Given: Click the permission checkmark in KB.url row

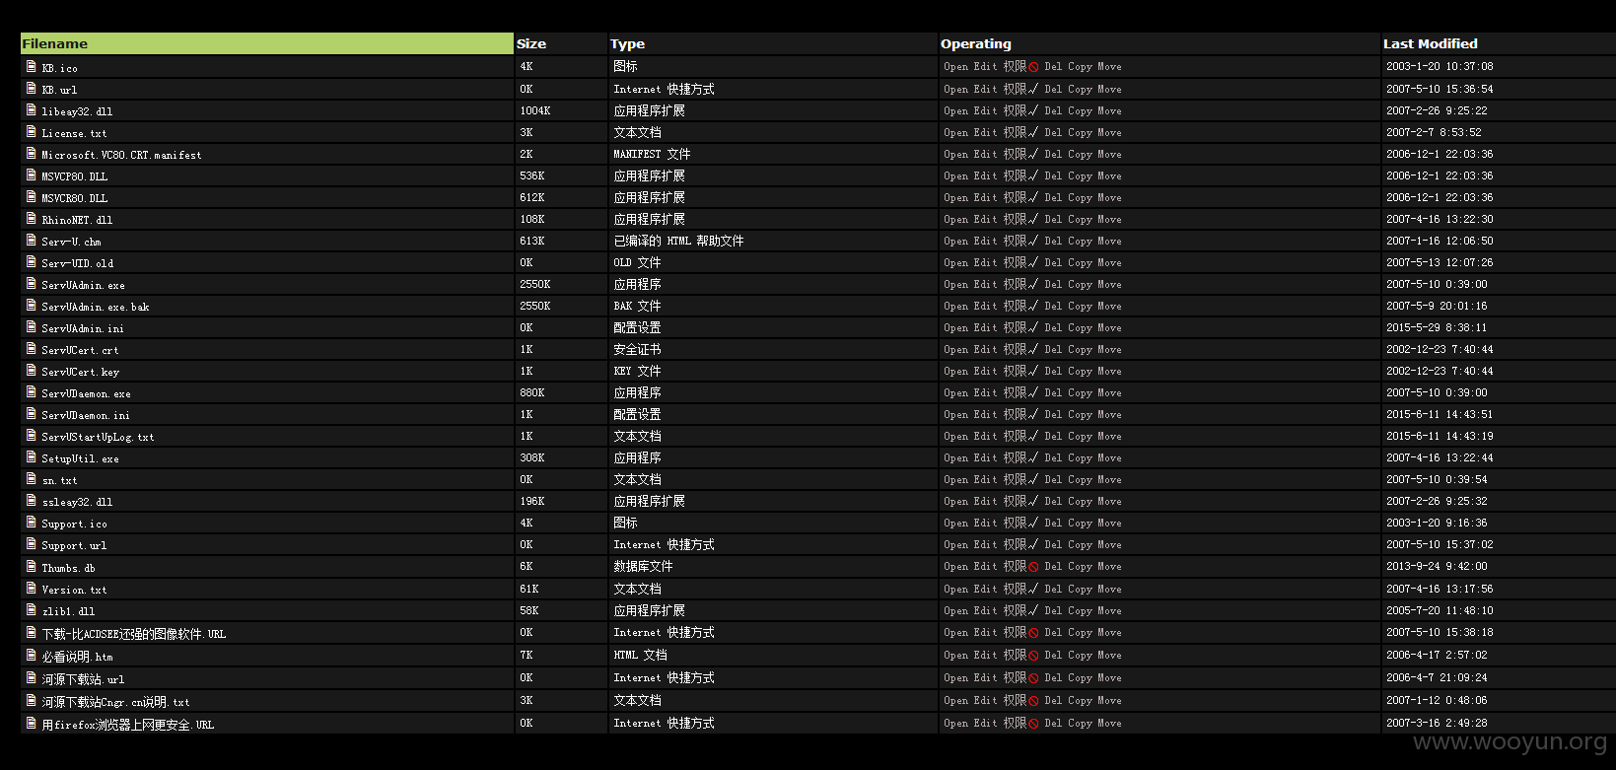Looking at the screenshot, I should point(1033,89).
